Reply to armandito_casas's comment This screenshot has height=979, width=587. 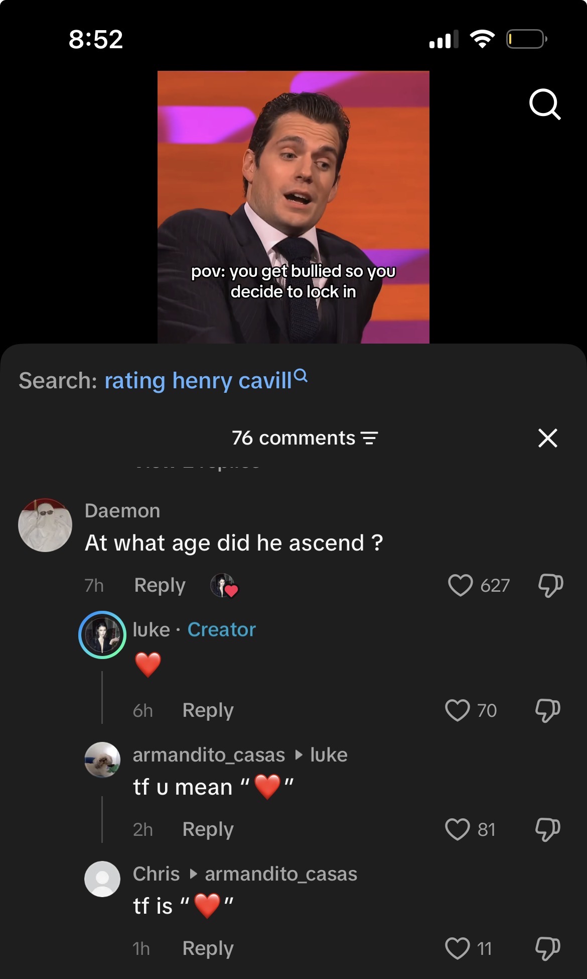click(x=208, y=829)
